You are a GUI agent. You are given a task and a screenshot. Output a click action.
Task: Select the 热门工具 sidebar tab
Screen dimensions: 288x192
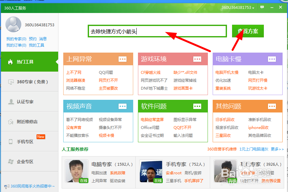click(30, 62)
